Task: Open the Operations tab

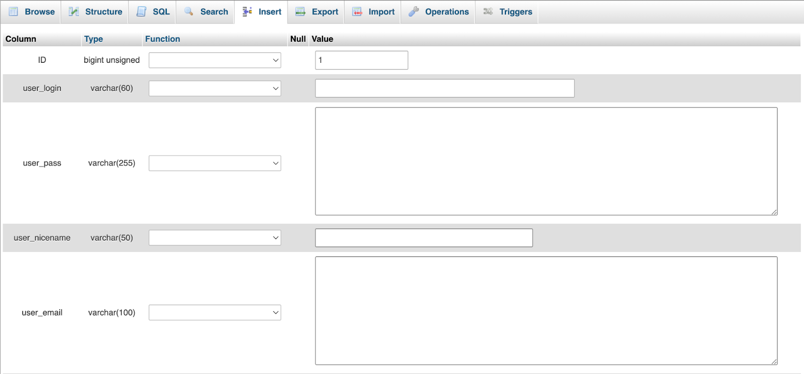Action: pyautogui.click(x=438, y=12)
